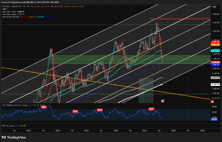Click the snapshot header text with 22:09 UTC+9
The image size is (222, 142).
point(30,2)
